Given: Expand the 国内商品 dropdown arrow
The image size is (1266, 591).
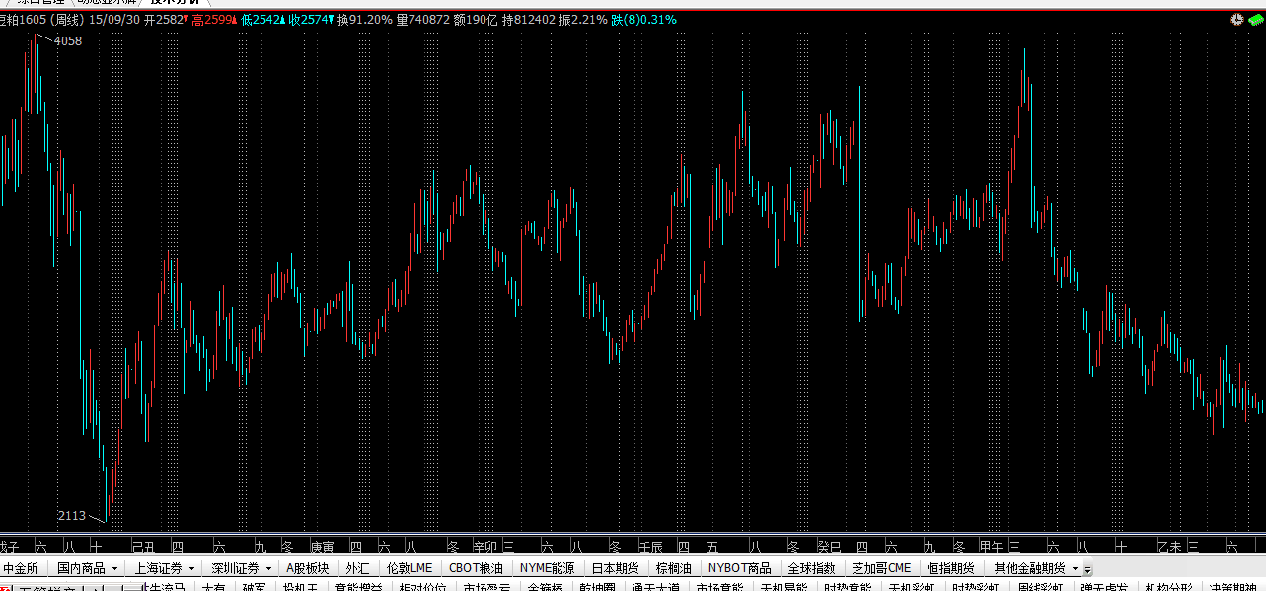Looking at the screenshot, I should (114, 569).
